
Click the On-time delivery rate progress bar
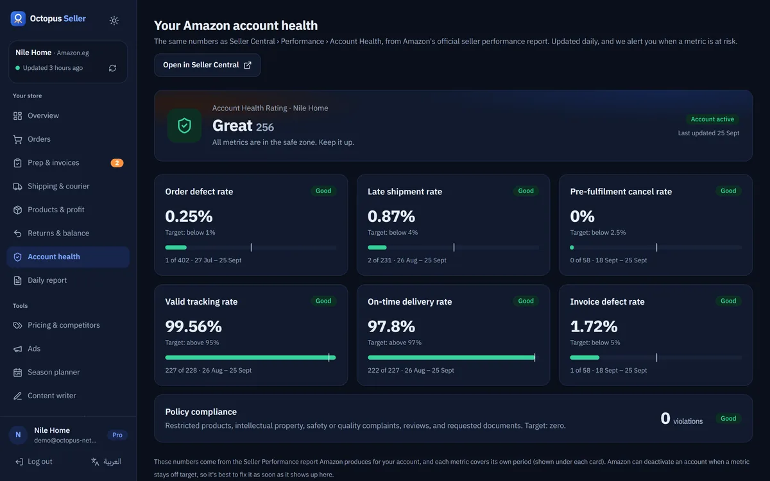tap(453, 357)
